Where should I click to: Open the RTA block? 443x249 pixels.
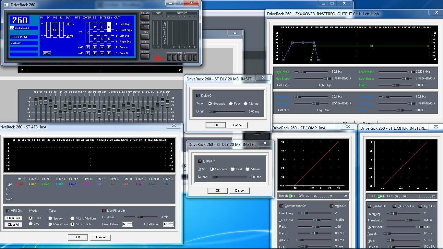47,53
